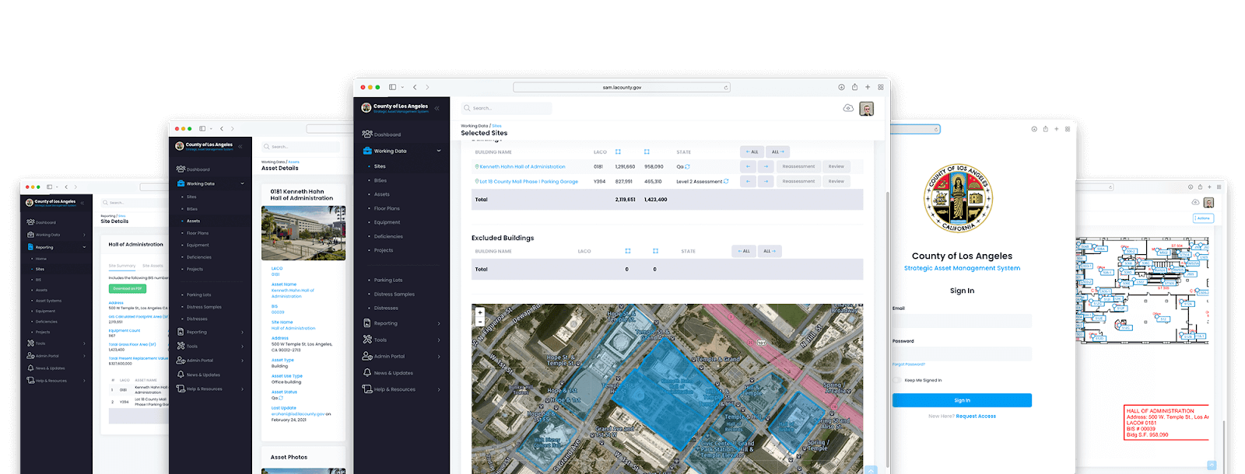1245x474 pixels.
Task: Click refresh icon next to Qa state
Action: 687,166
